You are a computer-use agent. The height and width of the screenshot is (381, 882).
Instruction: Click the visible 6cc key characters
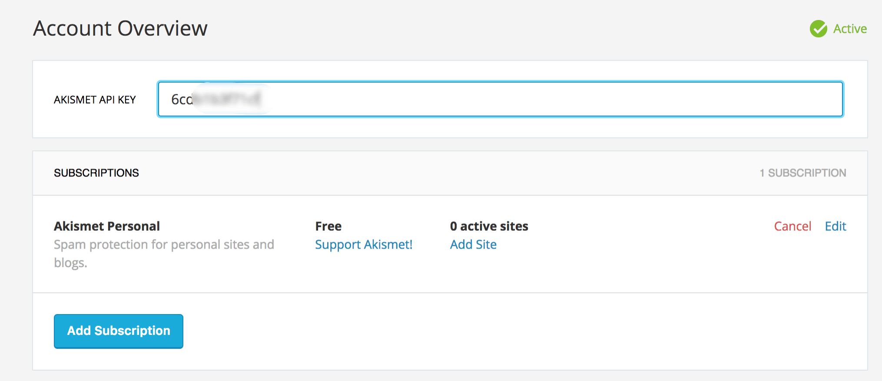(181, 99)
